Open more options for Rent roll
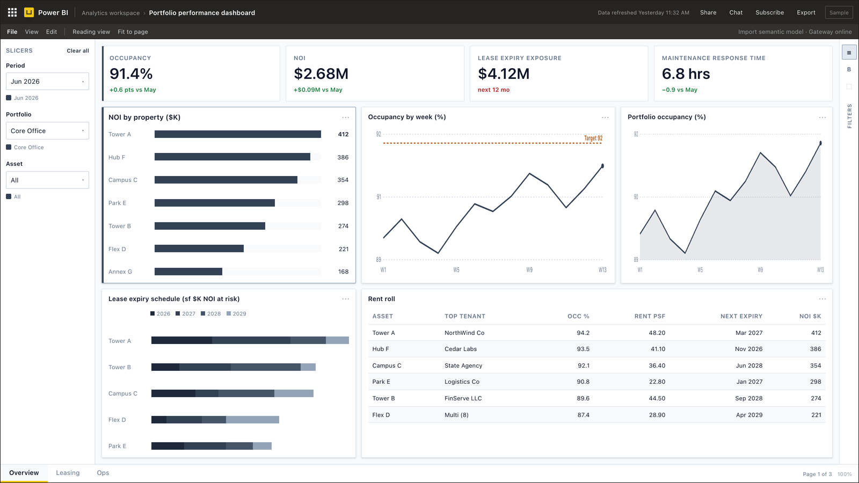The width and height of the screenshot is (859, 483). pyautogui.click(x=822, y=299)
